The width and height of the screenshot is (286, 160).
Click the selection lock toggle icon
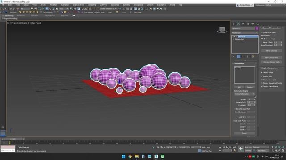158,147
